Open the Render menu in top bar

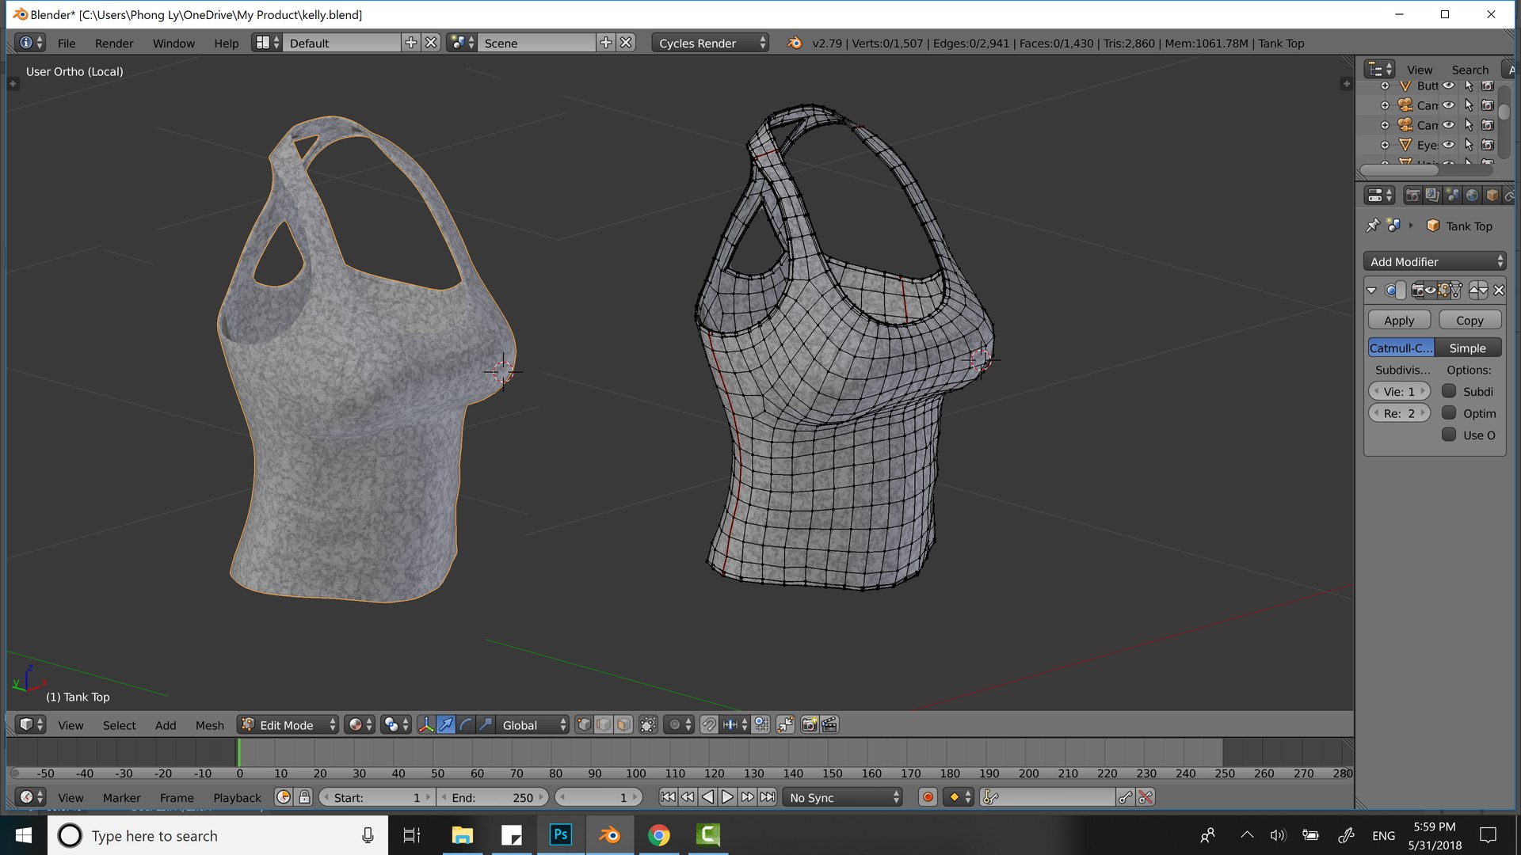point(114,44)
